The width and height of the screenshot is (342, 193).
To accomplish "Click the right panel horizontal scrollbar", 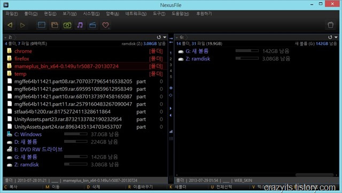I will point(315,175).
